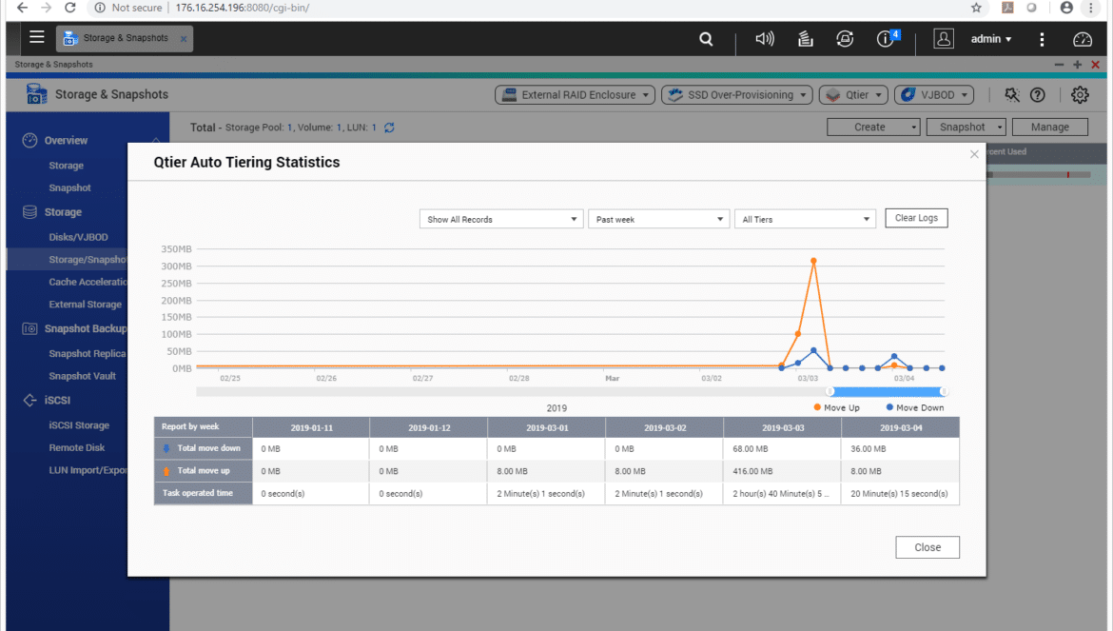The height and width of the screenshot is (631, 1113).
Task: Expand the VJBOD dropdown button
Action: click(x=934, y=95)
